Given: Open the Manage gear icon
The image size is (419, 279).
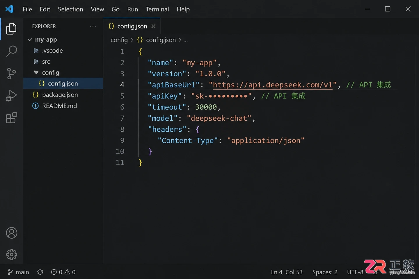Looking at the screenshot, I should click(12, 255).
